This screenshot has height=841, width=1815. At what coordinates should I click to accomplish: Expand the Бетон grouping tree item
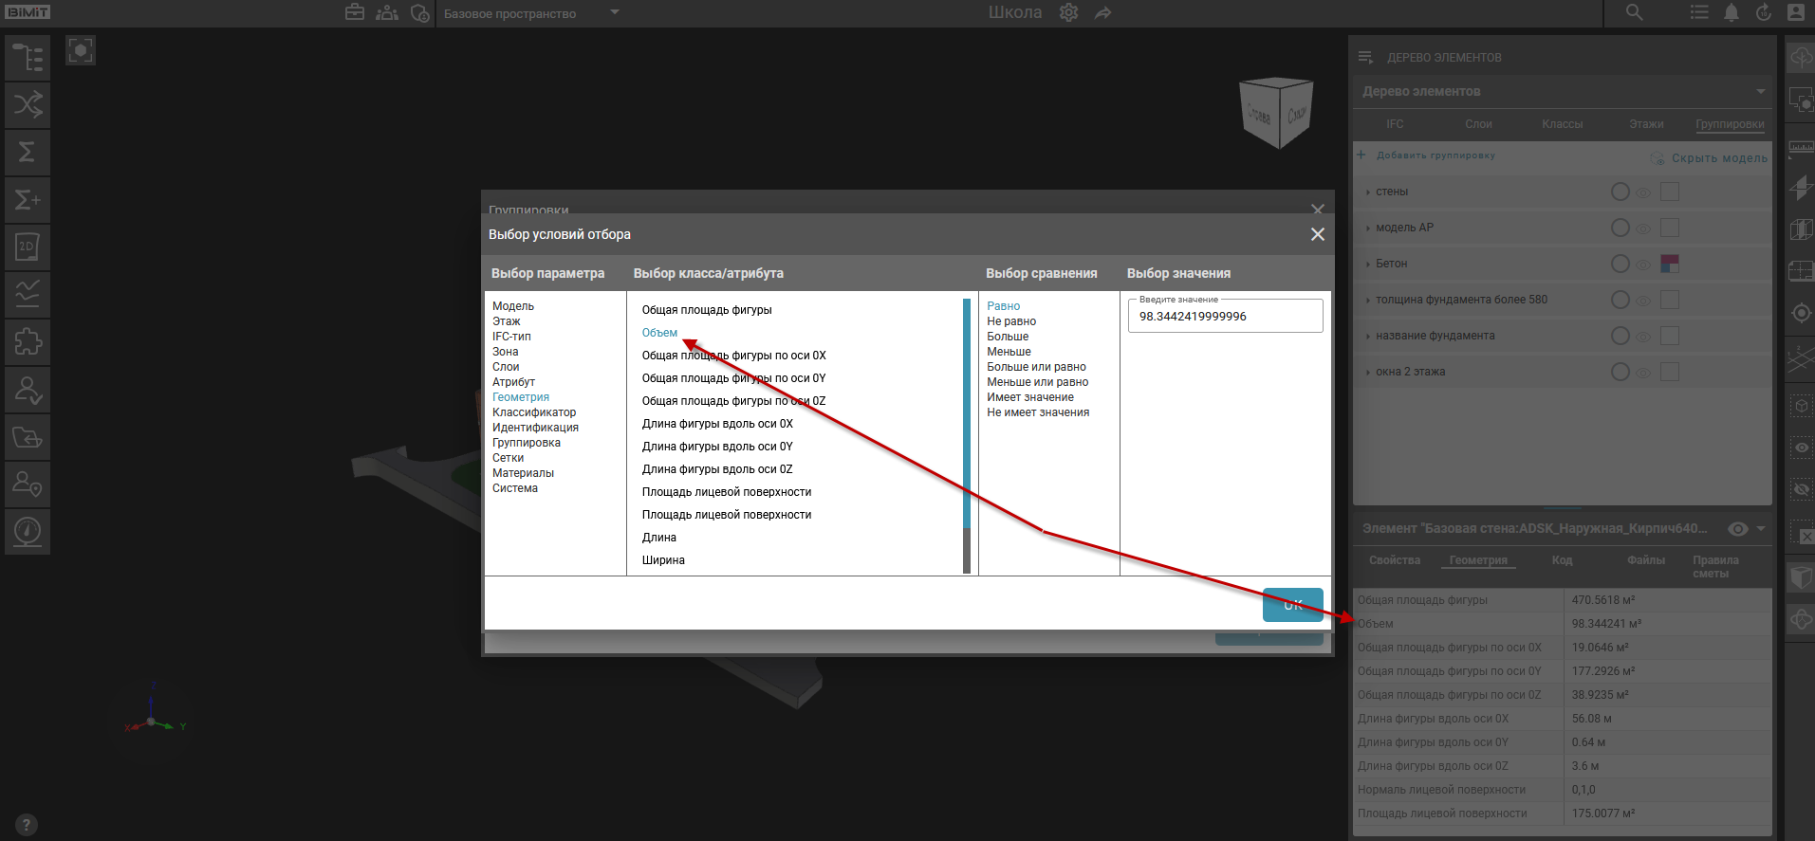[1367, 265]
